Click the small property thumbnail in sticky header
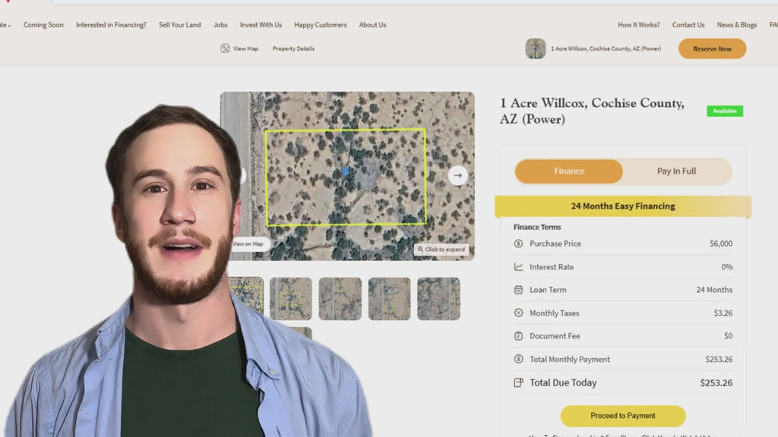Viewport: 778px width, 437px height. (536, 49)
